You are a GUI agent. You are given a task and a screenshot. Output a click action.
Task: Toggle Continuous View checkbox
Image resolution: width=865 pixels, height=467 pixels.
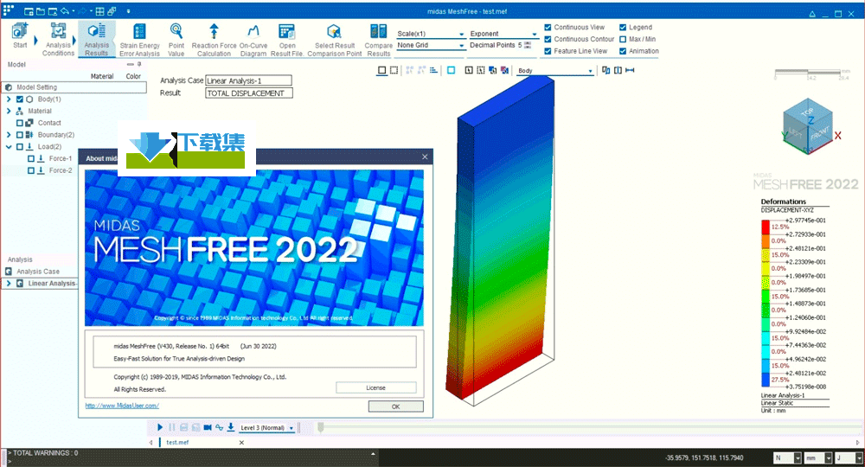point(548,27)
